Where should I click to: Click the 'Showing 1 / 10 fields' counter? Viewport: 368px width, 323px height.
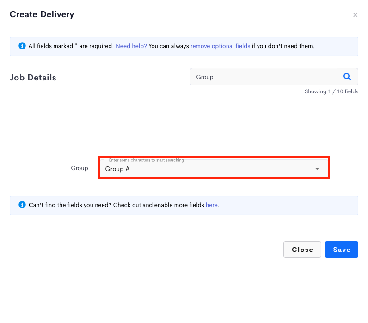click(x=331, y=91)
